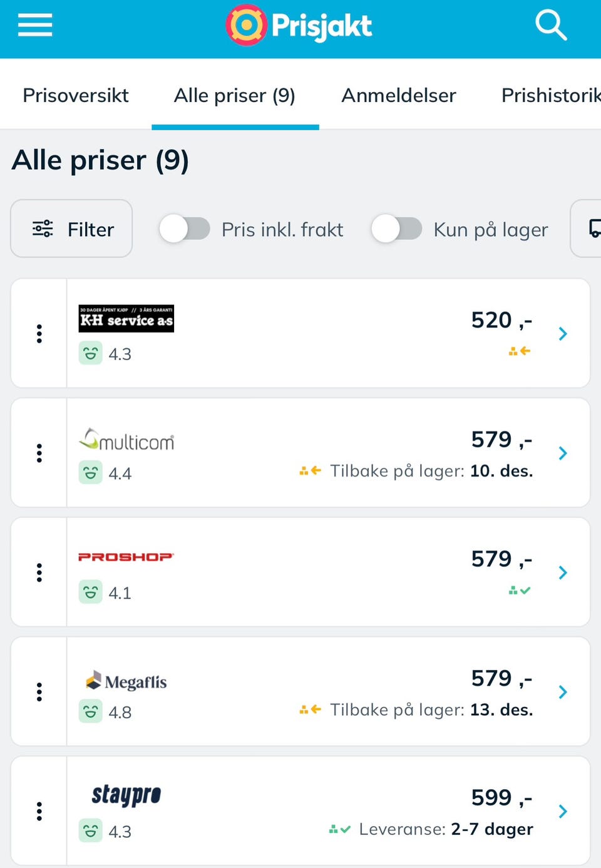Image resolution: width=601 pixels, height=868 pixels.
Task: Open three-dot menu for multicom offer
Action: [39, 453]
